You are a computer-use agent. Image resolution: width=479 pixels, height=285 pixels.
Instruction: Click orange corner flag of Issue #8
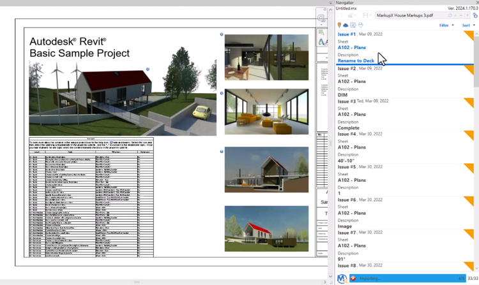tap(469, 266)
